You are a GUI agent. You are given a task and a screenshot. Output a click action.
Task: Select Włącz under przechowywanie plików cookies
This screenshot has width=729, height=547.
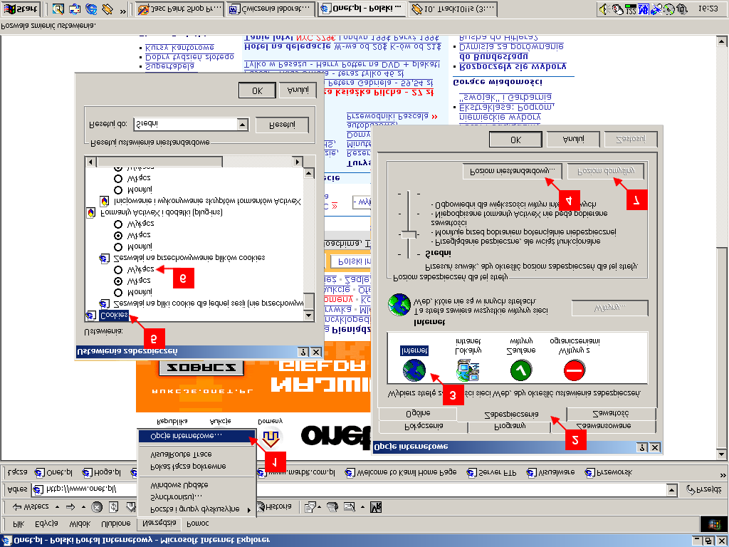[x=118, y=235]
